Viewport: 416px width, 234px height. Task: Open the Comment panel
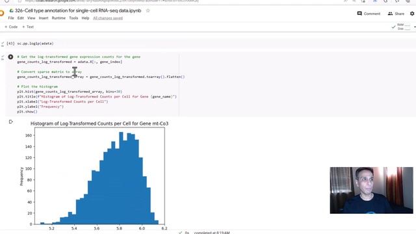[369, 14]
